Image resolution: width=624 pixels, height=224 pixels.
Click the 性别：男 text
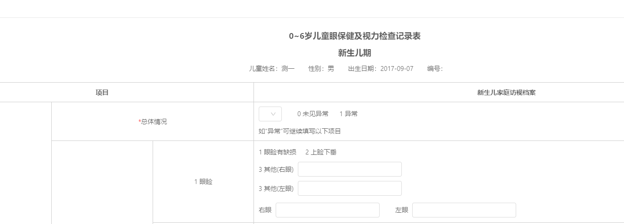pos(321,69)
